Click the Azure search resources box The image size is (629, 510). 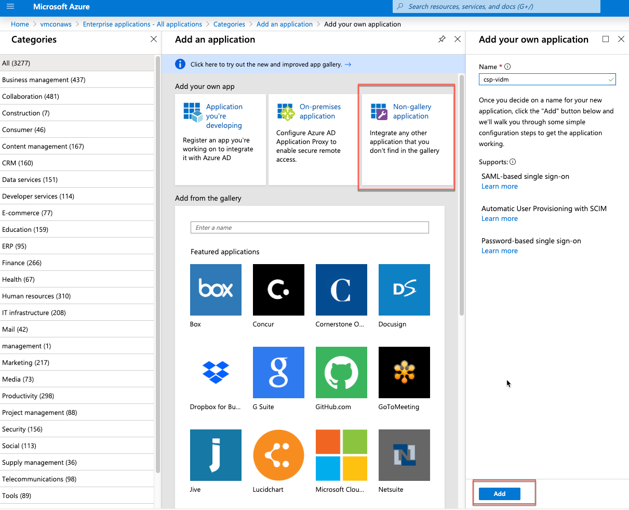pyautogui.click(x=496, y=7)
